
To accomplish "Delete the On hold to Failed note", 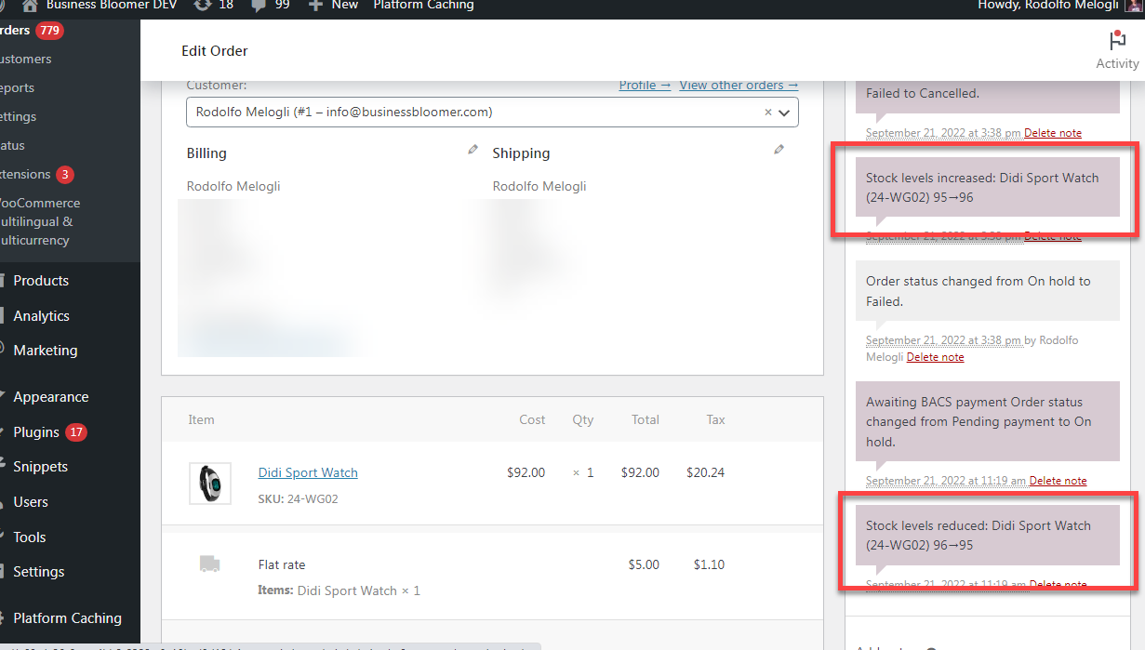I will (935, 357).
